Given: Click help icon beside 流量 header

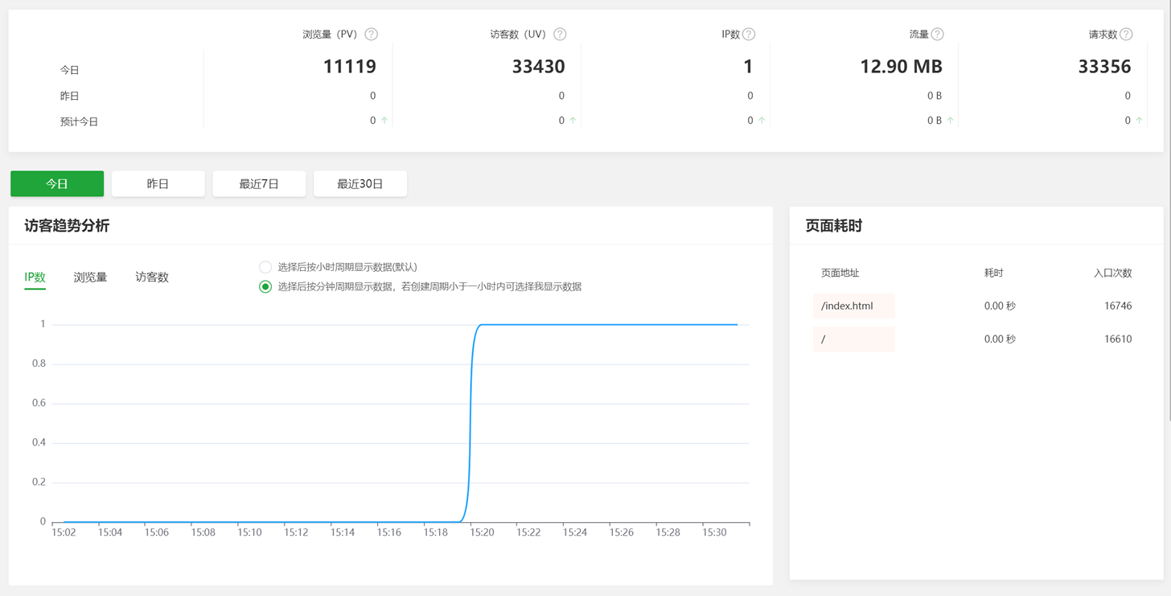Looking at the screenshot, I should tap(938, 35).
